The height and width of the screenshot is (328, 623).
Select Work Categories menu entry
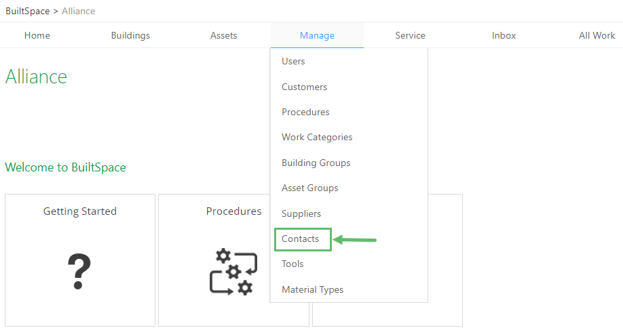coord(317,137)
